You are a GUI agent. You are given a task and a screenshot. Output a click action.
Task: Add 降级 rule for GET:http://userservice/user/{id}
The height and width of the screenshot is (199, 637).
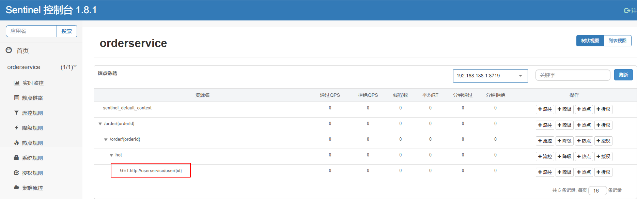click(x=564, y=172)
